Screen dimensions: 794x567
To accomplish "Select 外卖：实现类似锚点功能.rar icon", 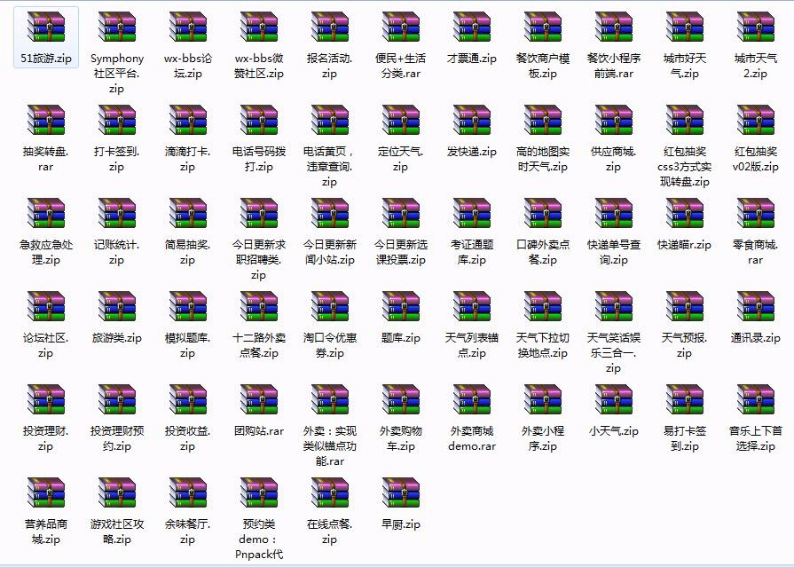I will click(x=330, y=400).
